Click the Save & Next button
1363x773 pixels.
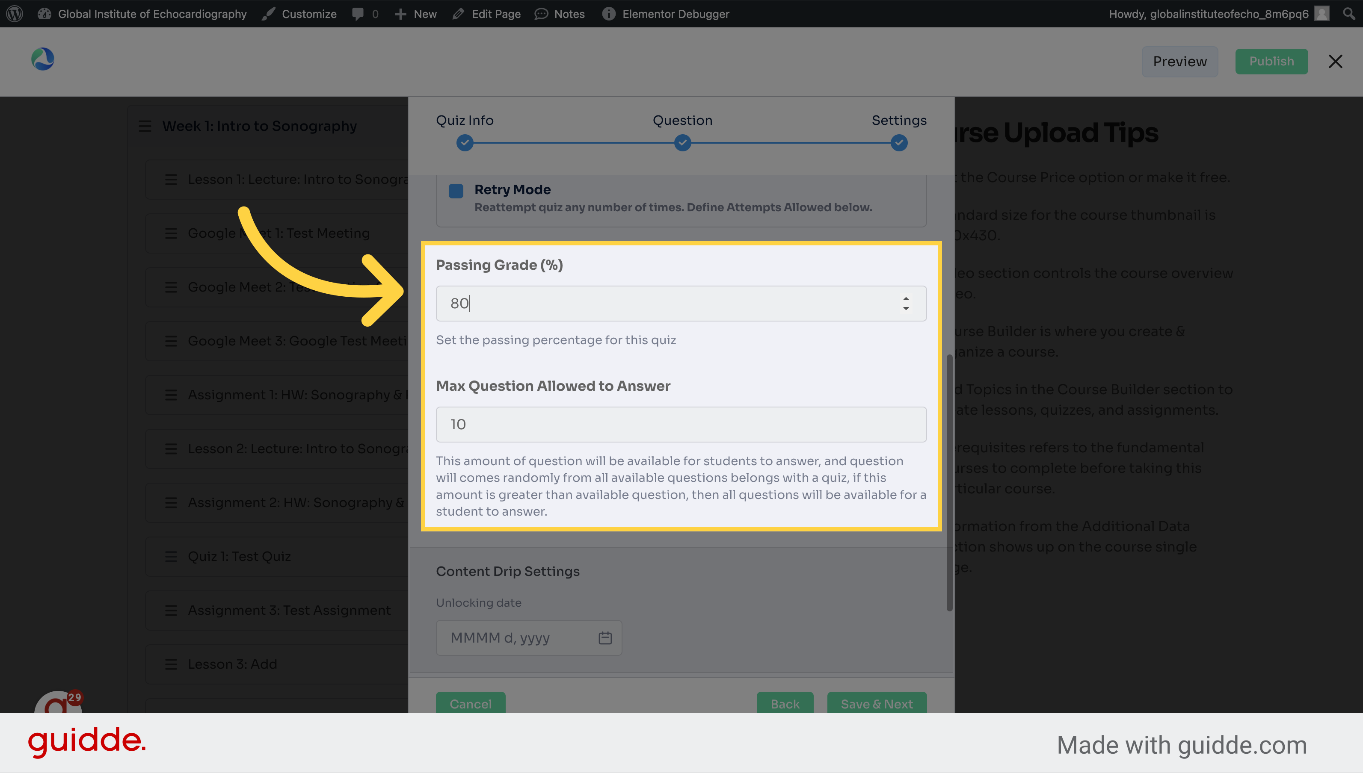coord(876,703)
